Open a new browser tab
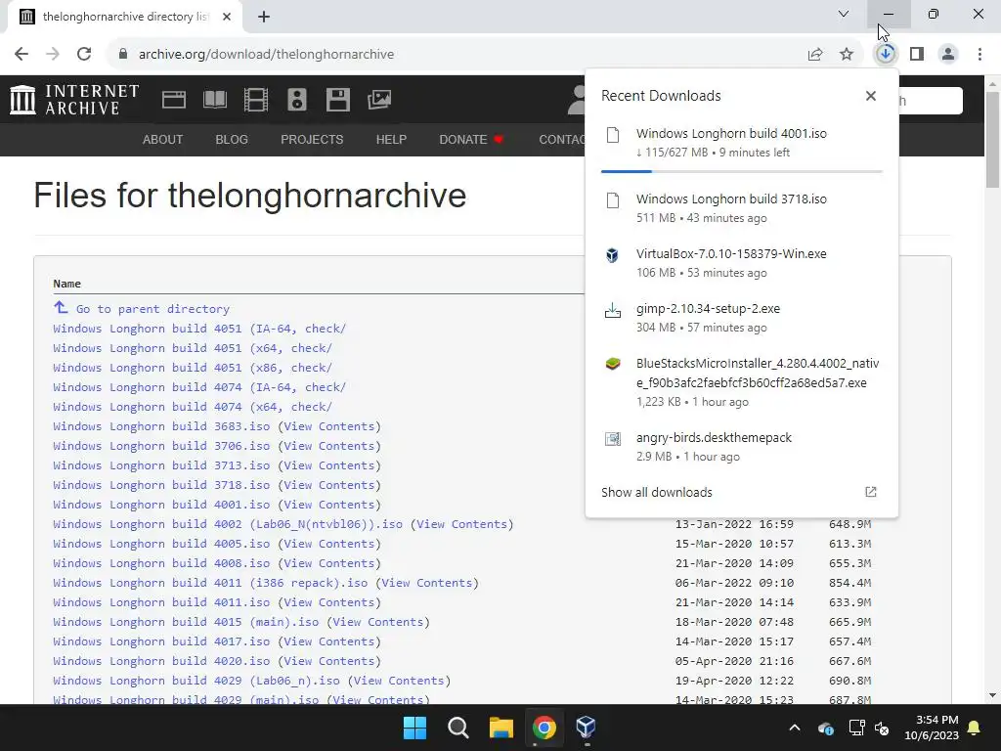This screenshot has width=1001, height=751. pos(264,17)
